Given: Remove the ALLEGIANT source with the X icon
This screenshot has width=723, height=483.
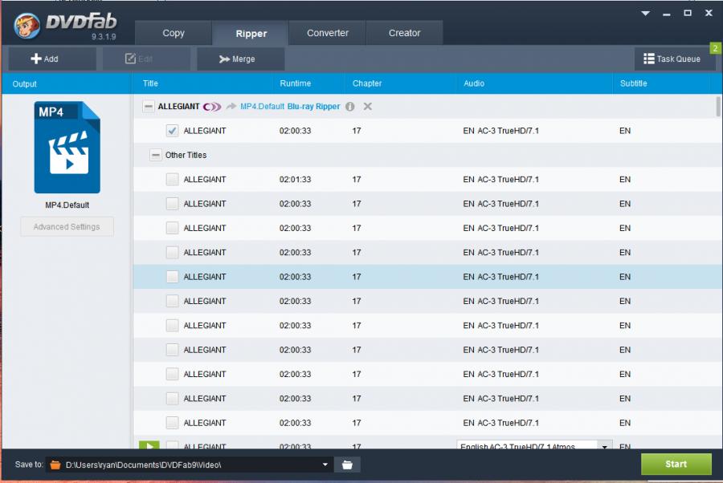Looking at the screenshot, I should tap(367, 107).
